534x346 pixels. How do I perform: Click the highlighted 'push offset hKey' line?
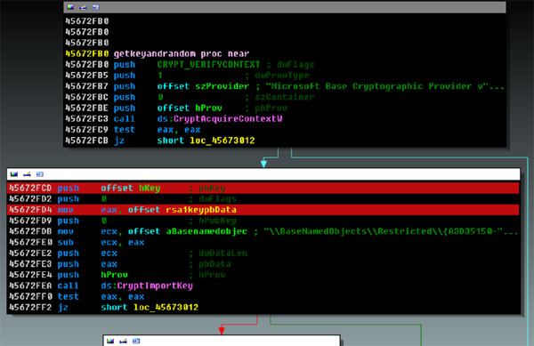pos(263,189)
